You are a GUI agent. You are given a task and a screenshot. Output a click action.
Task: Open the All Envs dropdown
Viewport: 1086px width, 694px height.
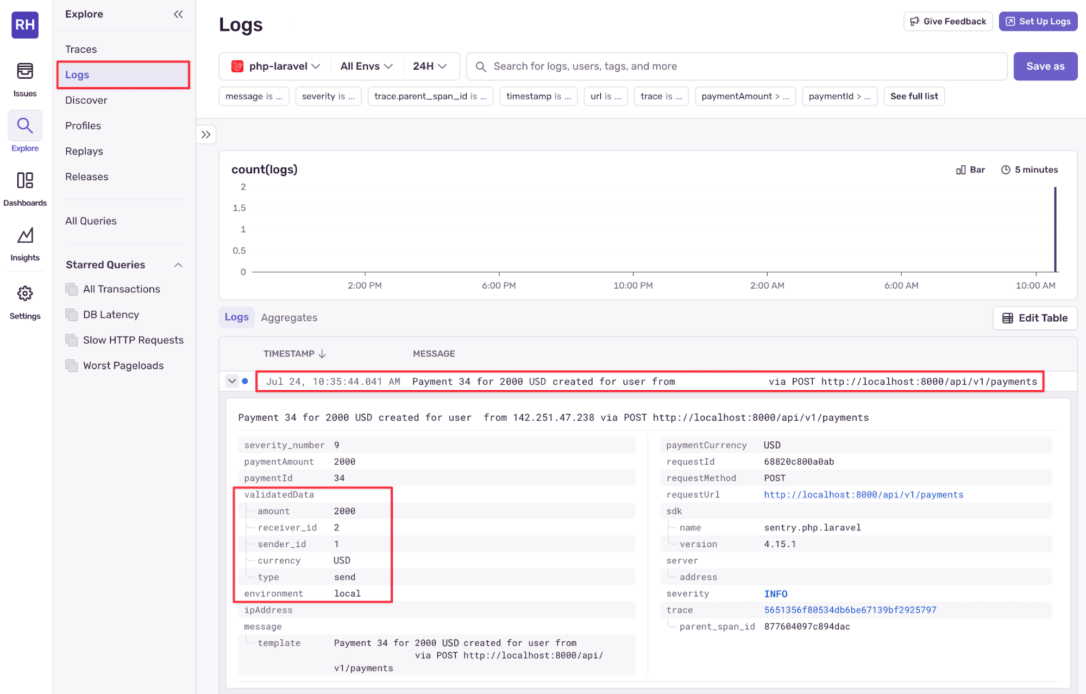366,66
